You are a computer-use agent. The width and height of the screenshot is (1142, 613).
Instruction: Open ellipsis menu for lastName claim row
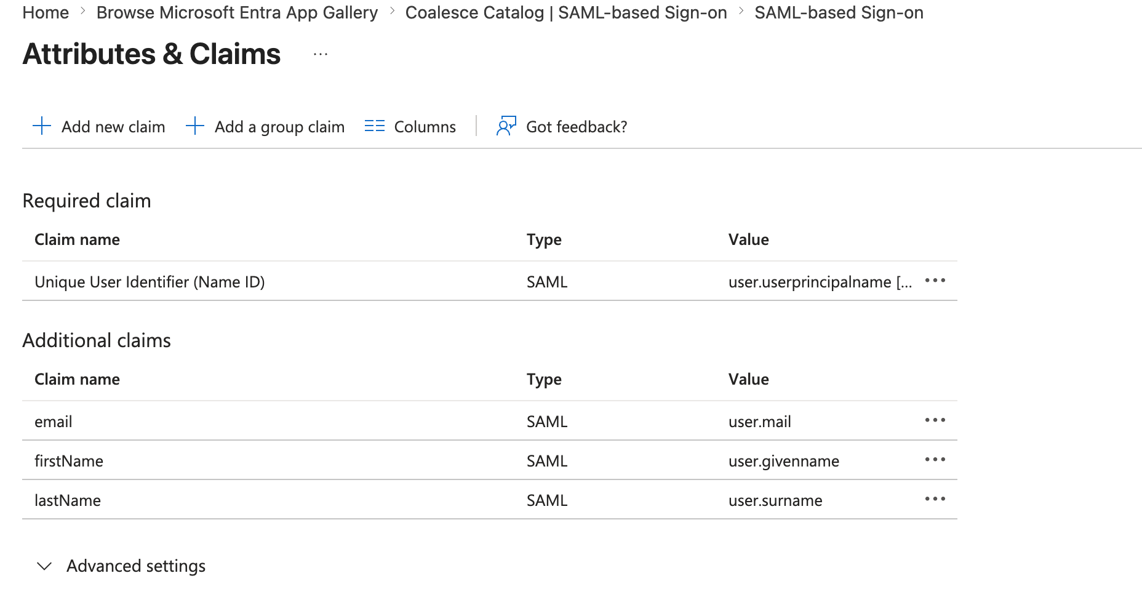click(x=935, y=500)
